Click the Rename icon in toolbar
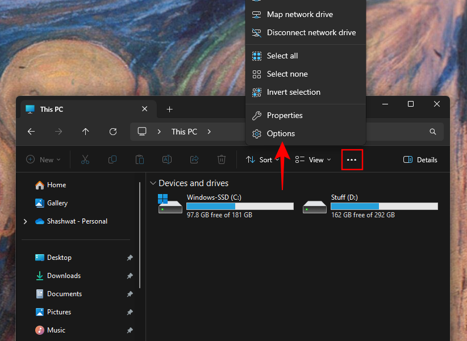The height and width of the screenshot is (341, 467). [167, 160]
